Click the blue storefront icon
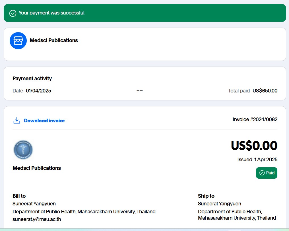 [18, 41]
